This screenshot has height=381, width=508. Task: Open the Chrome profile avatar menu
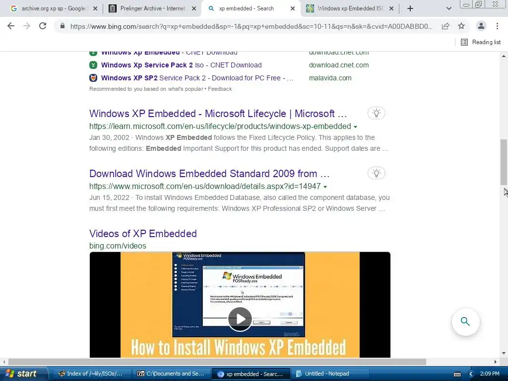[x=481, y=26]
